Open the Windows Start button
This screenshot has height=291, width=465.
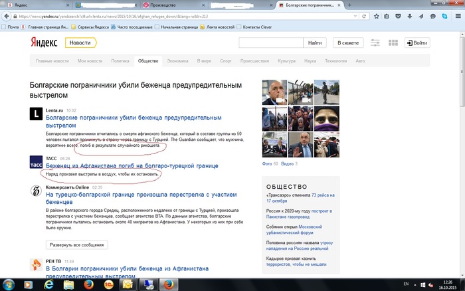(x=8, y=285)
